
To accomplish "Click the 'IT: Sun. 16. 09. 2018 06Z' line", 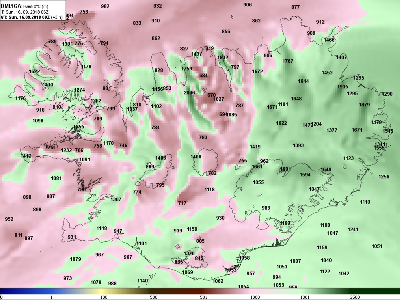I will (x=24, y=12).
